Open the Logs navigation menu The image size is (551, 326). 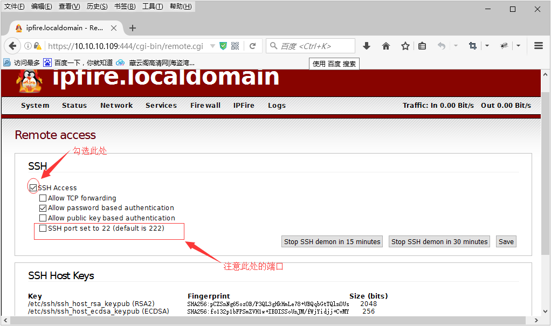277,106
